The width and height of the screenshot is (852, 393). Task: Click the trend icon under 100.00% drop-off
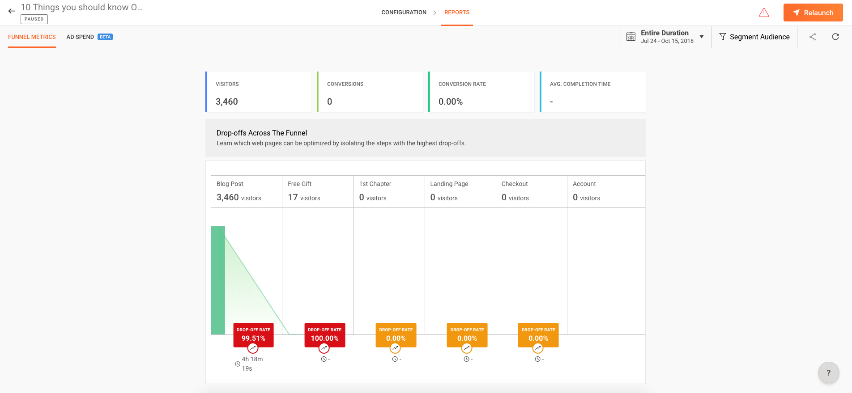[324, 348]
